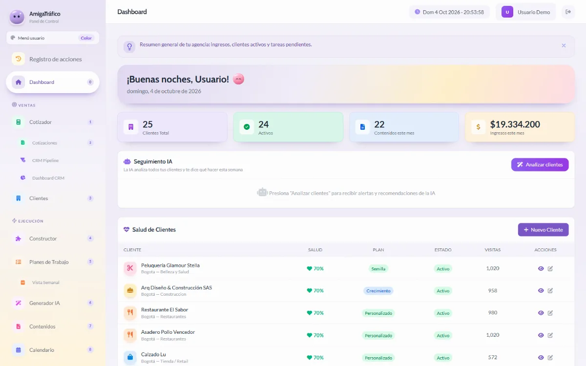The image size is (586, 366).
Task: Click the AmigaTráfico purple mascot logo
Action: click(x=17, y=17)
